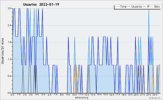Click the '1.2' y-axis value
Screen dimensions: 163x100
9,59
